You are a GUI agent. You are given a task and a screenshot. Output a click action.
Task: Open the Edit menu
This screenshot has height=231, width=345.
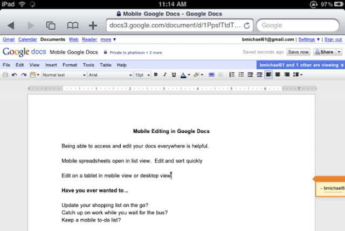pyautogui.click(x=19, y=65)
